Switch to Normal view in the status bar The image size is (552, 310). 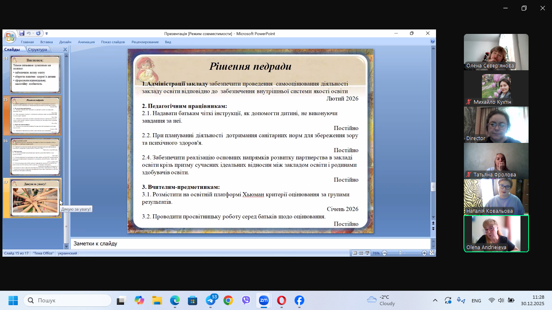(355, 253)
